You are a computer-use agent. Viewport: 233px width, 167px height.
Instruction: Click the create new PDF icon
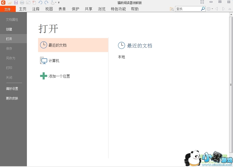point(34,3)
